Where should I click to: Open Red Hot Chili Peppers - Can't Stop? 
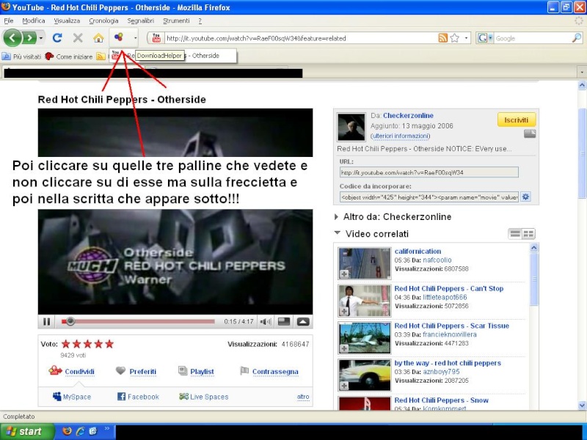click(449, 288)
